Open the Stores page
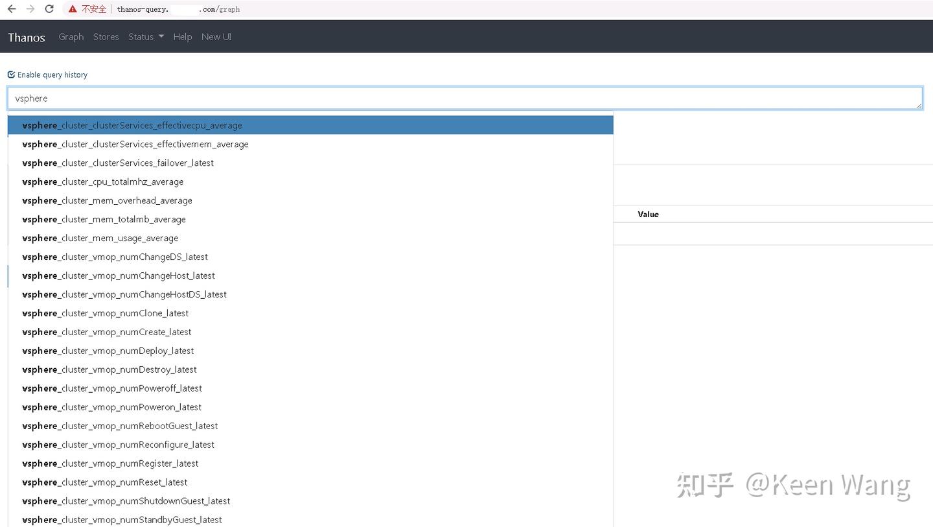933x527 pixels. point(106,36)
